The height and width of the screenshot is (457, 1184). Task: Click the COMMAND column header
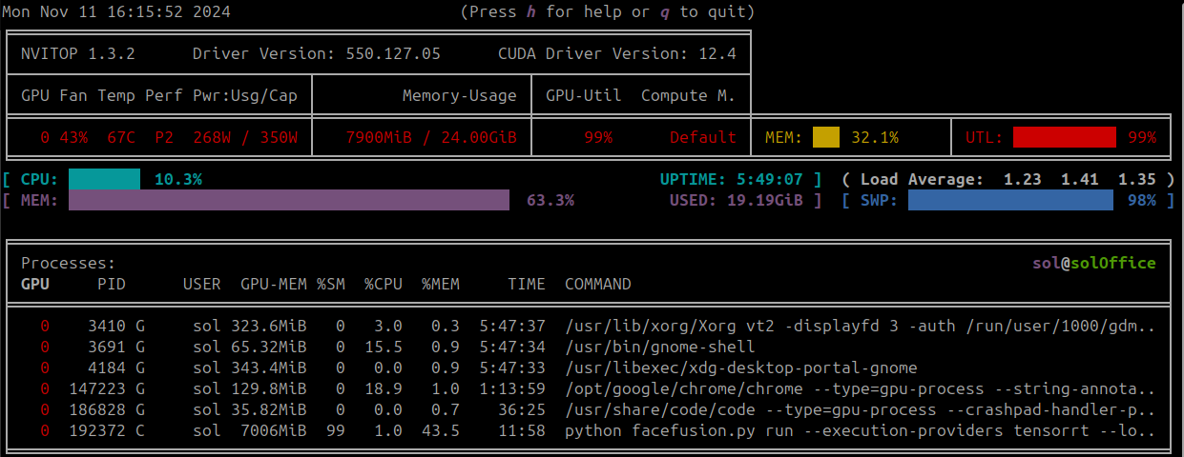(598, 285)
